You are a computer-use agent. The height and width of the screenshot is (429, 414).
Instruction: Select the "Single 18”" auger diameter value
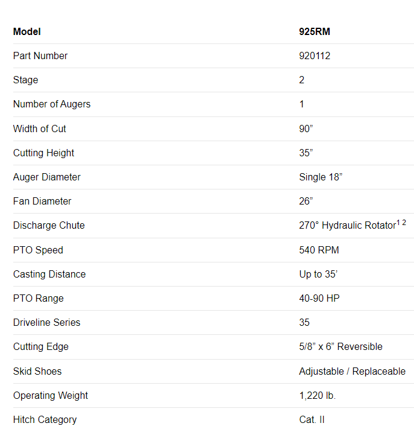pyautogui.click(x=321, y=177)
